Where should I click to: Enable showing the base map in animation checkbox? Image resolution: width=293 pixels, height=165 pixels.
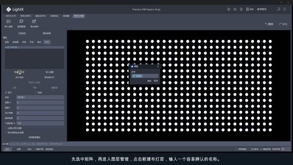point(6,128)
